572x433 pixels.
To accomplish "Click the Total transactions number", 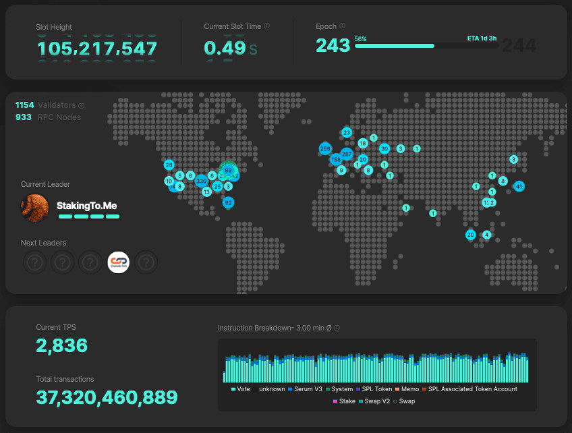I will (107, 397).
